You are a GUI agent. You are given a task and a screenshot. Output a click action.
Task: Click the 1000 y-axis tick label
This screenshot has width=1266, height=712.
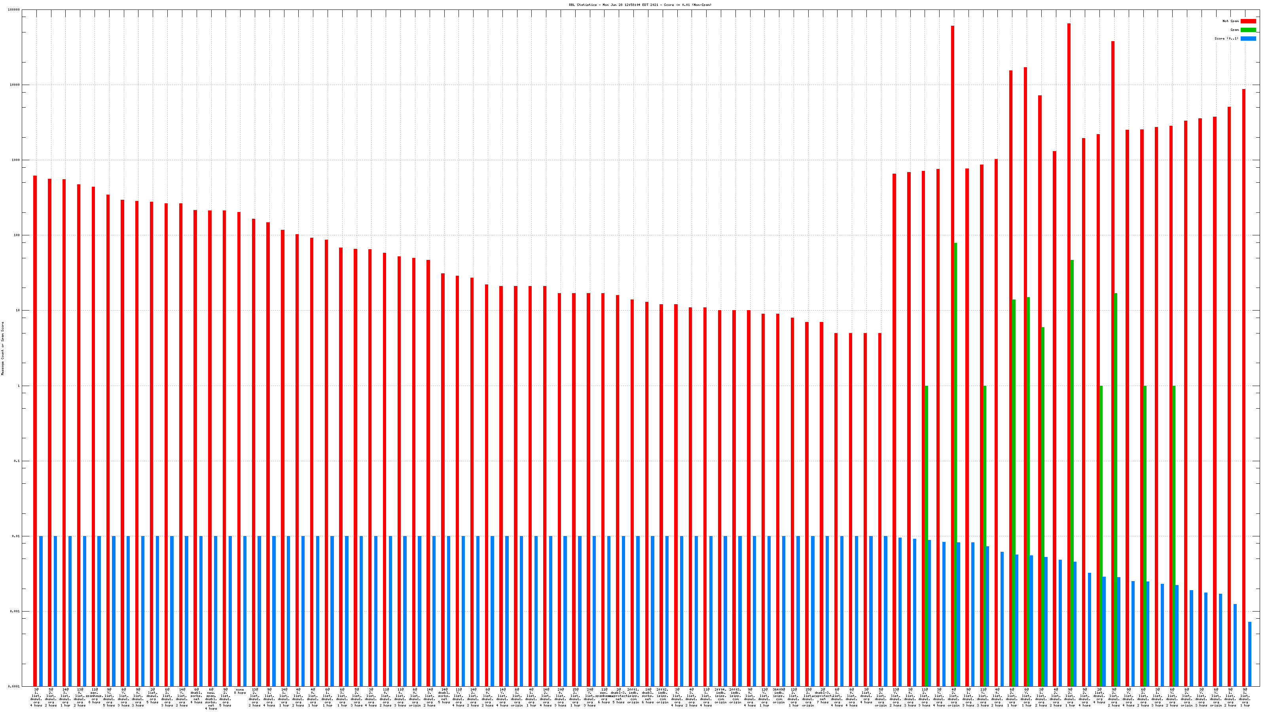click(16, 160)
